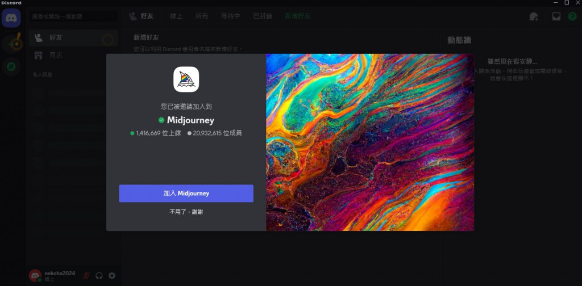582x286 pixels.
Task: Click the 加入 Midjourney button
Action: click(186, 194)
